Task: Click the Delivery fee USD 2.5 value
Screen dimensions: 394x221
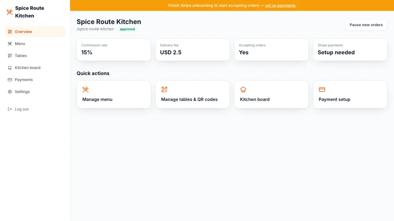Action: coord(171,52)
